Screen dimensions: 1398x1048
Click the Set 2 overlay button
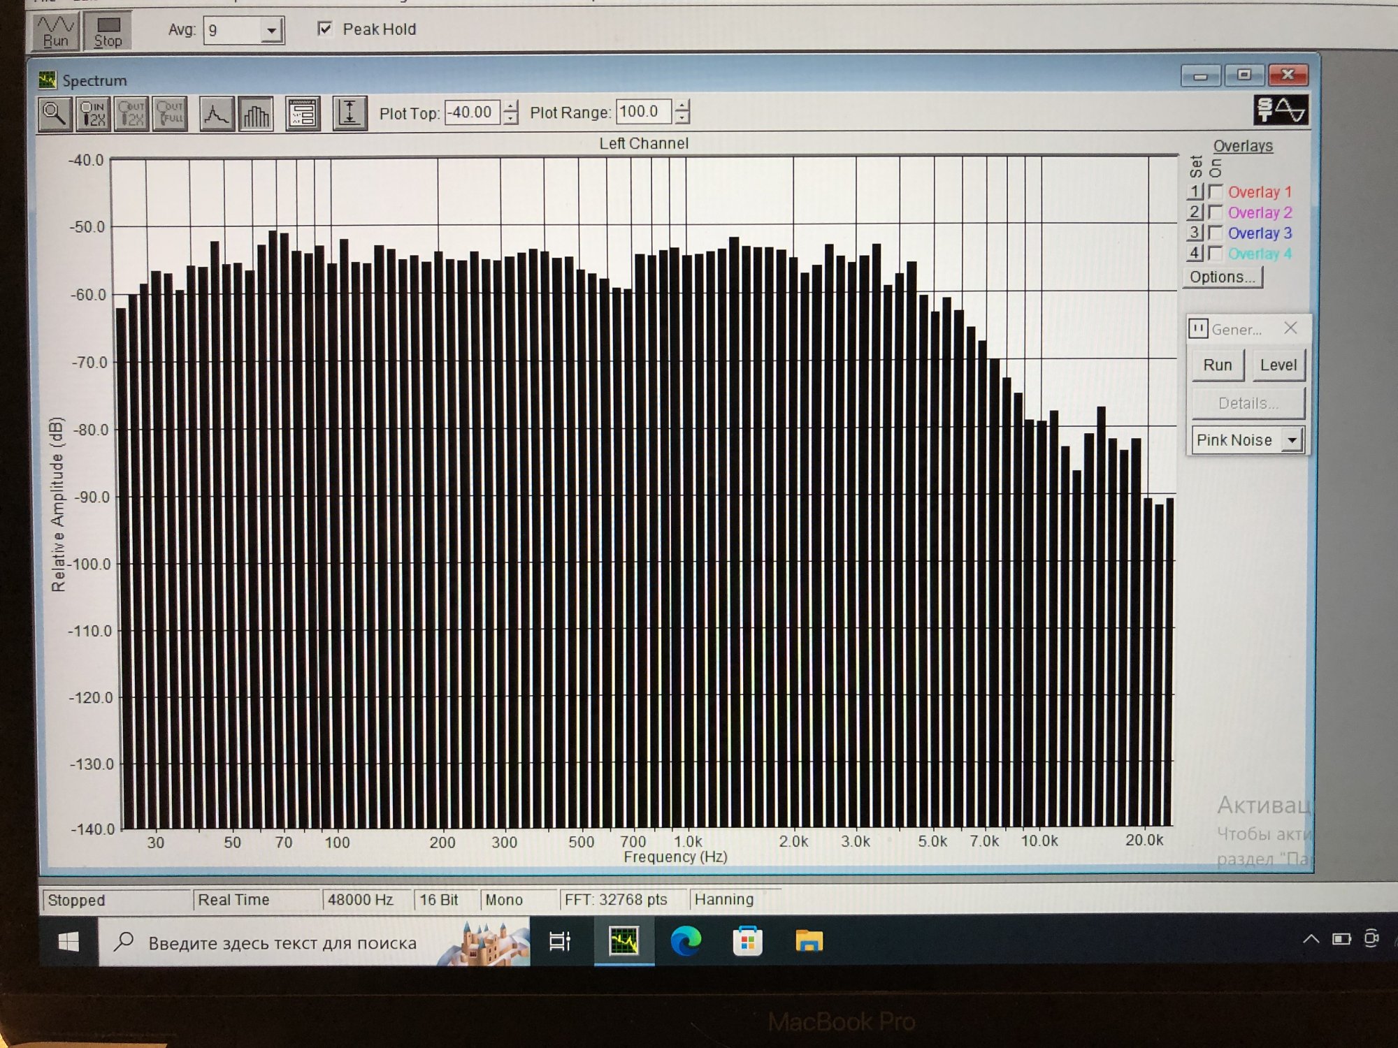pos(1194,212)
